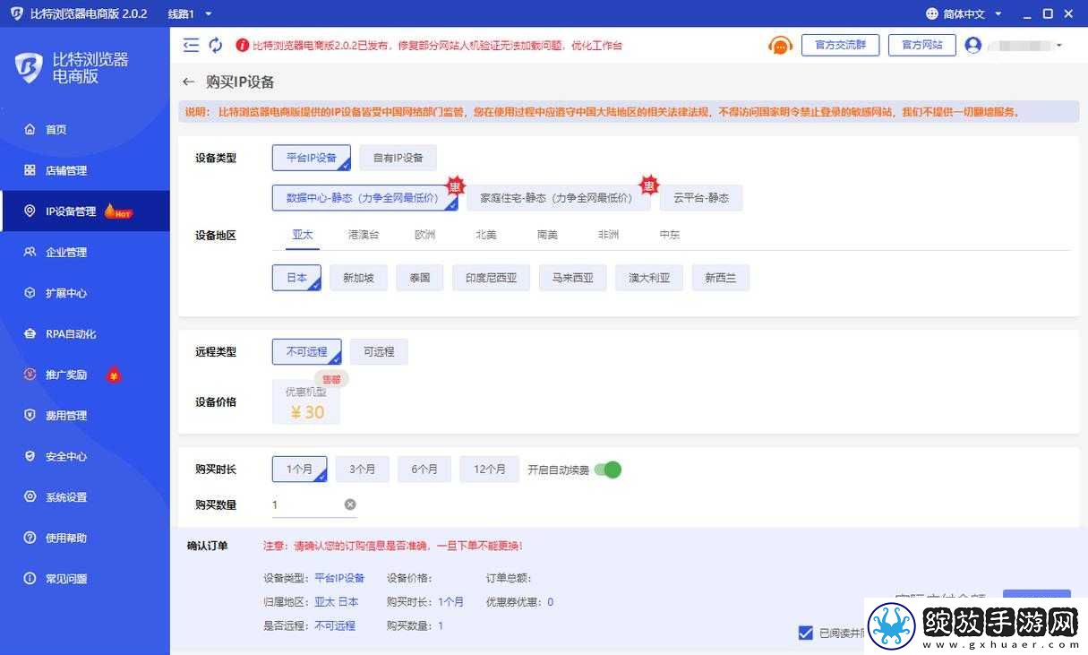Click the 系统设置 gear icon
This screenshot has height=655, width=1088.
tap(30, 496)
